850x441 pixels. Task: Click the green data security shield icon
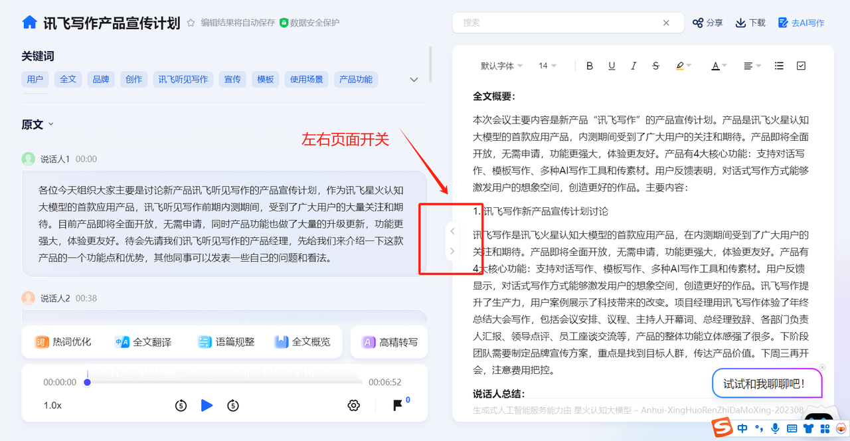284,23
